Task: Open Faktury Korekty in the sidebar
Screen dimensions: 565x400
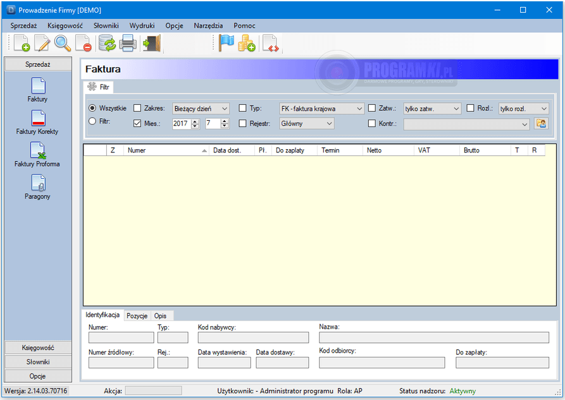Action: [x=37, y=123]
